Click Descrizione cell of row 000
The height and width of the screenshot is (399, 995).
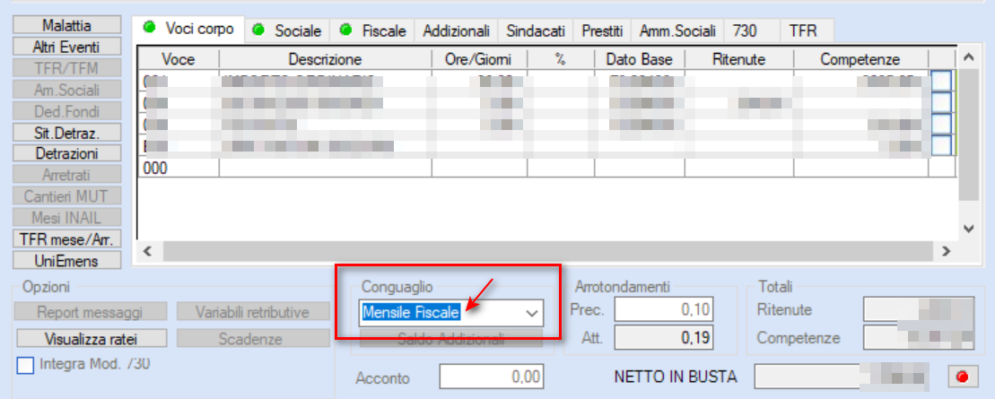(325, 168)
